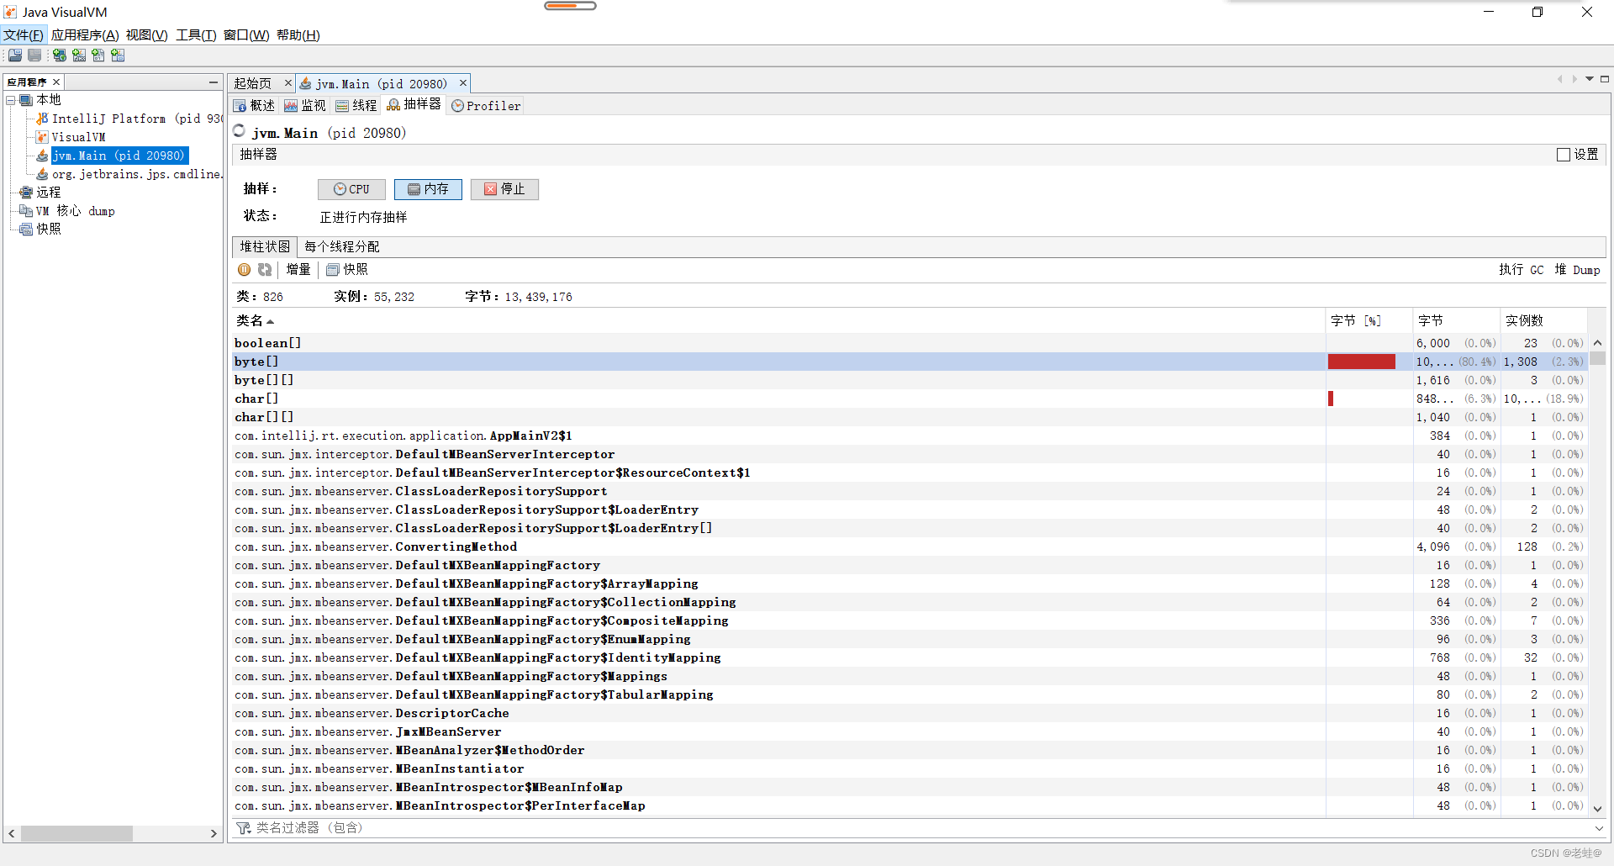This screenshot has width=1614, height=866.
Task: Open the 应用程序(A) menu
Action: (x=85, y=35)
